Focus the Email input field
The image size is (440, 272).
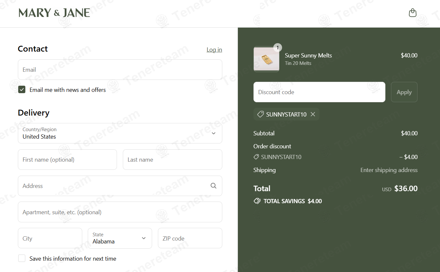120,69
